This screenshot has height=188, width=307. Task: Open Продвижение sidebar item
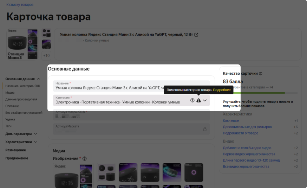coord(17,158)
